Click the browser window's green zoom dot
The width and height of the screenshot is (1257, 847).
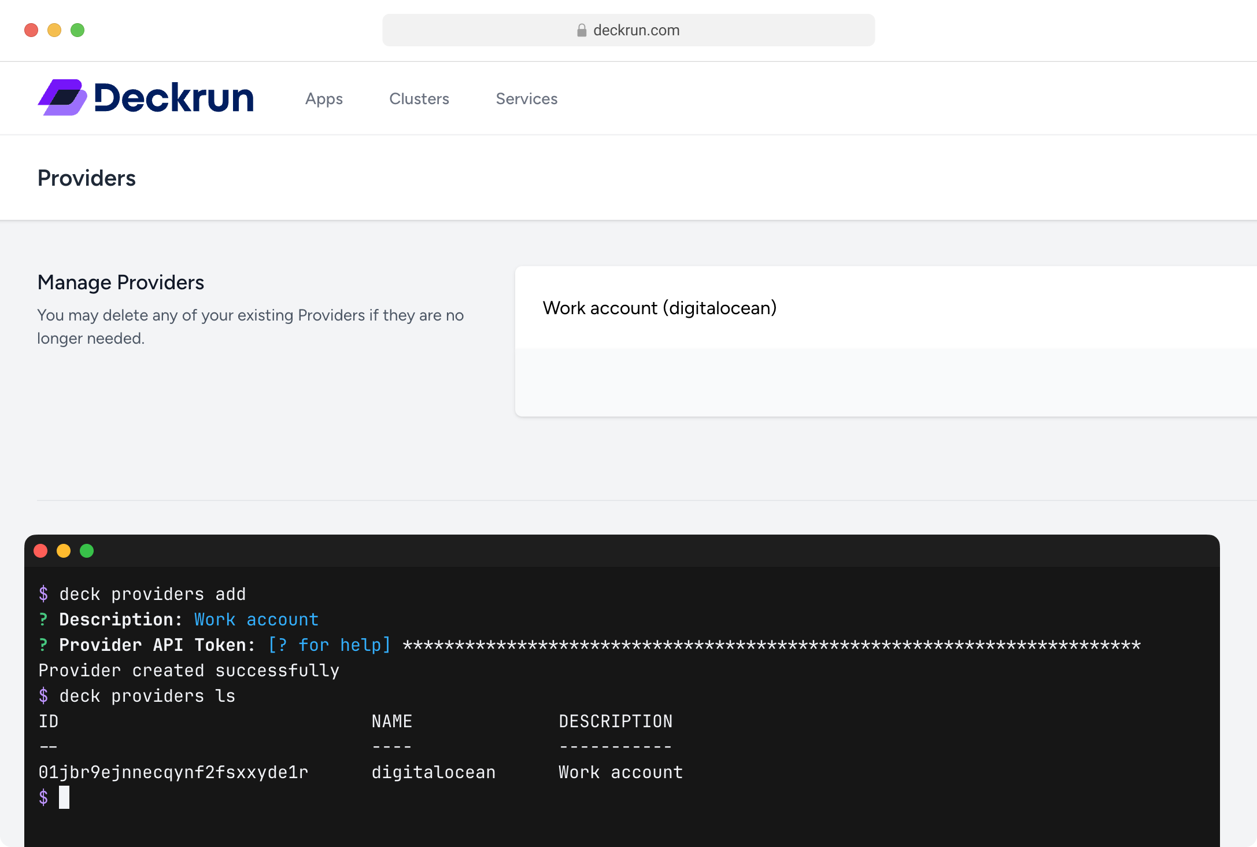tap(78, 30)
